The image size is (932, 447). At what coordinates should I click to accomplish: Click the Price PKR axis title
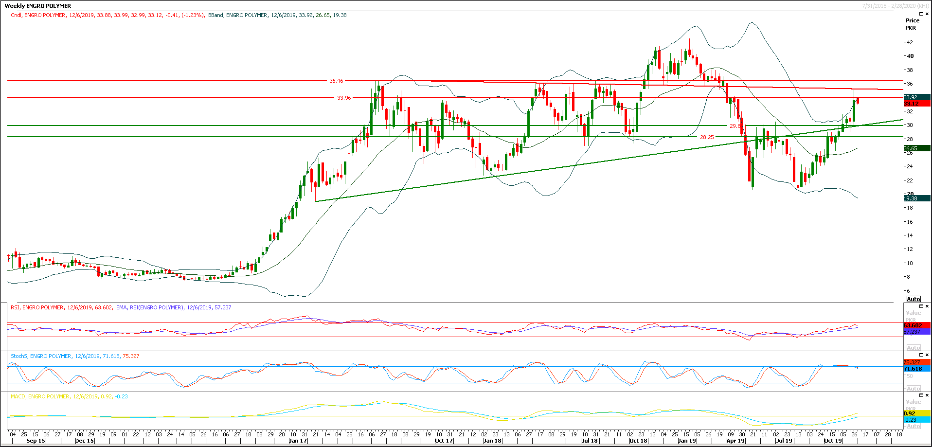(912, 24)
